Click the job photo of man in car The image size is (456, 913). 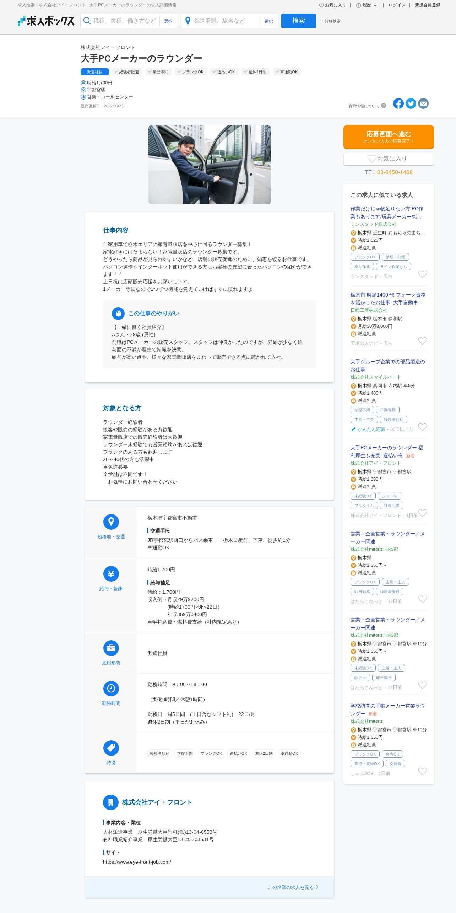pos(210,165)
